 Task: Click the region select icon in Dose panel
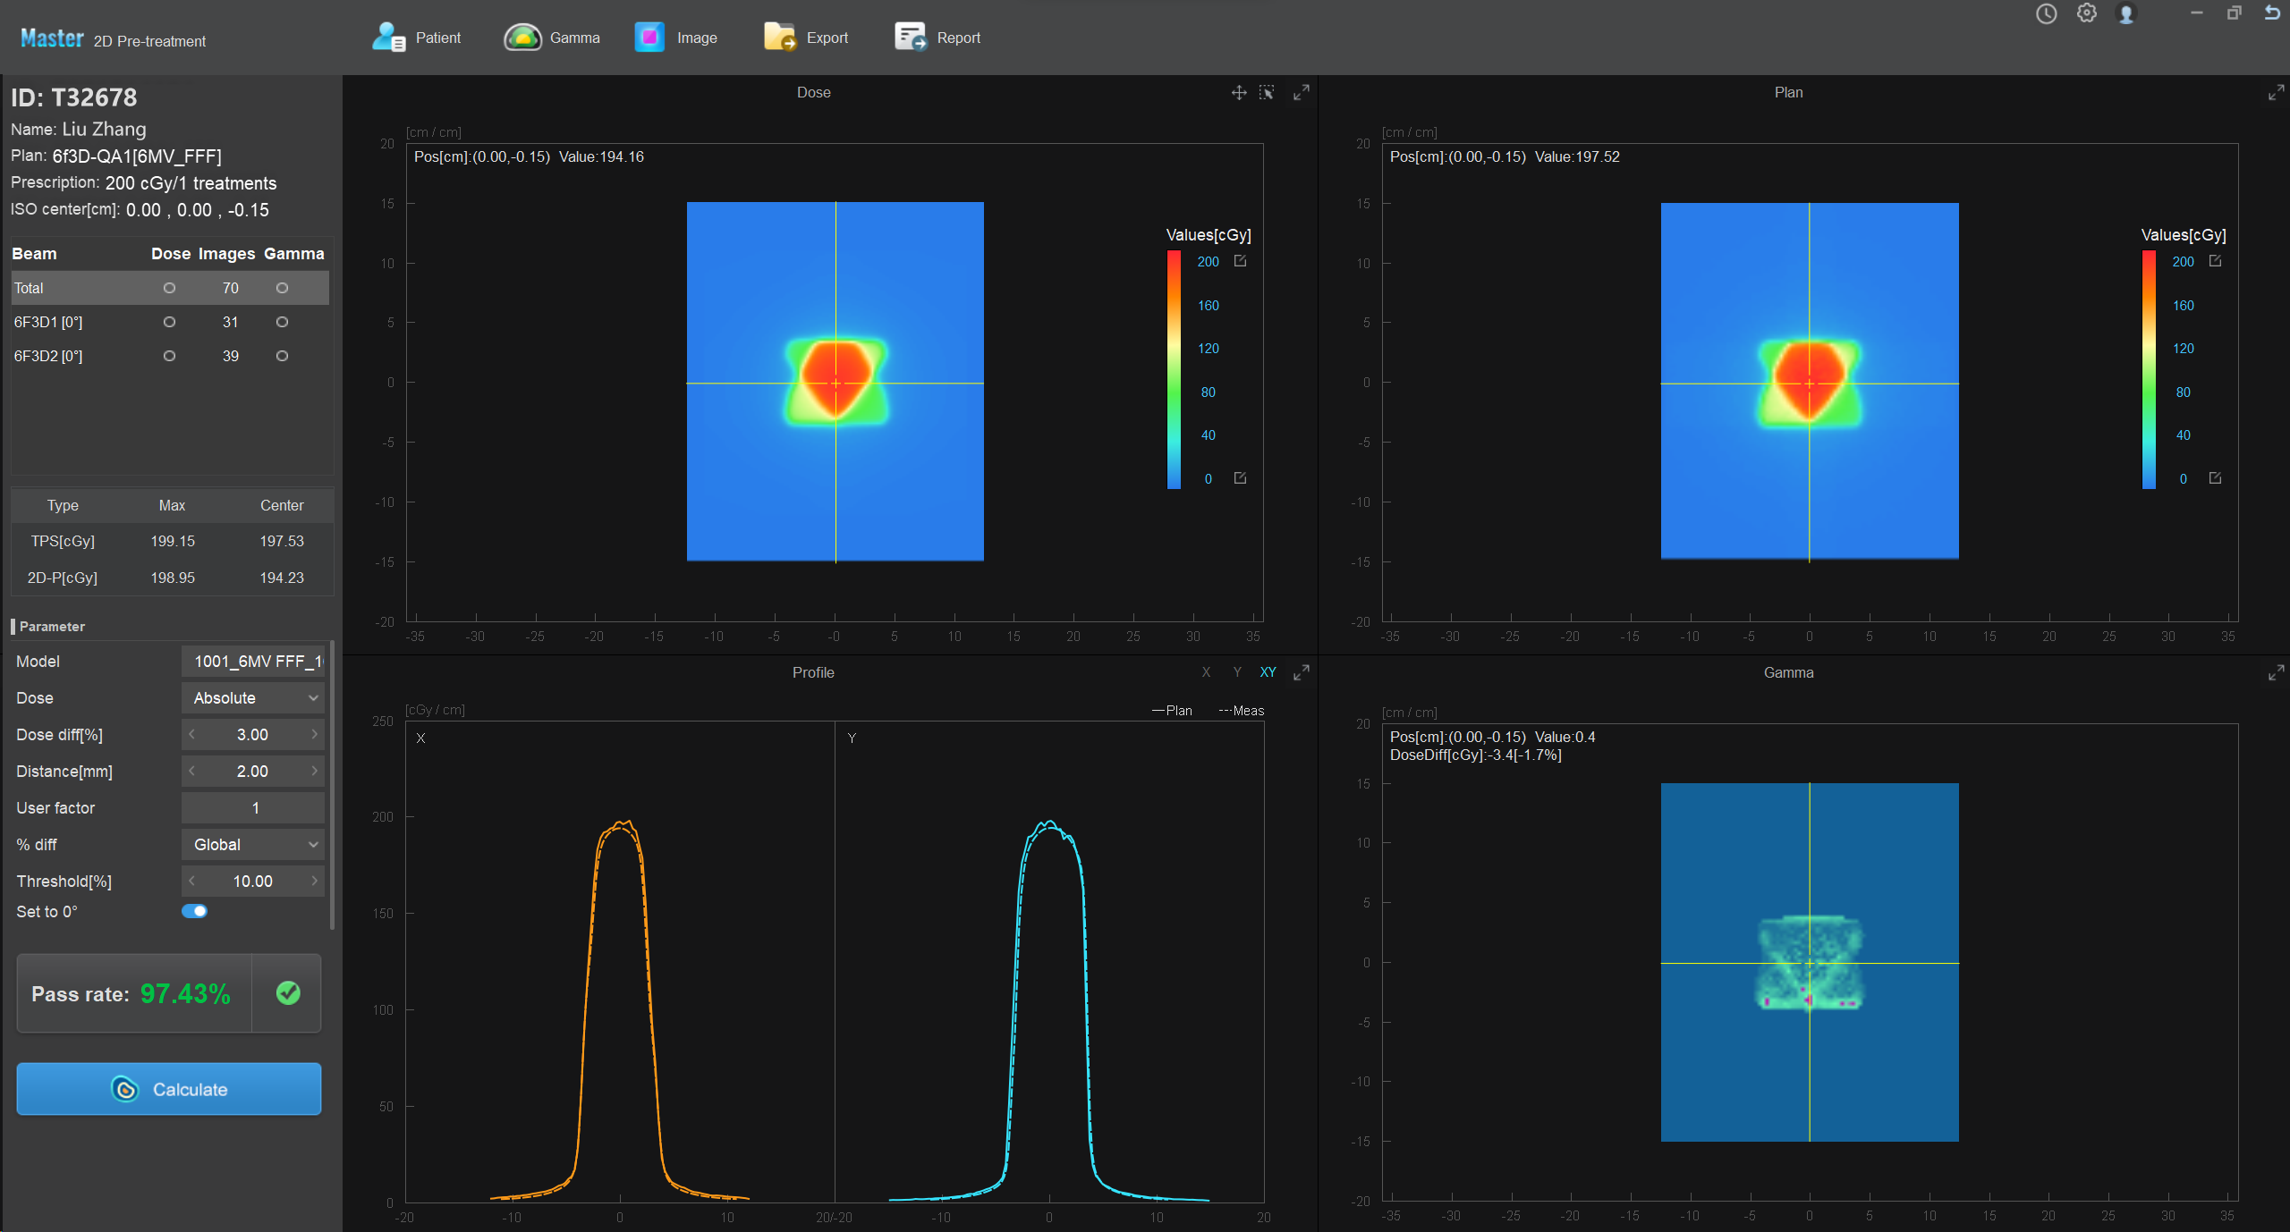click(x=1267, y=93)
